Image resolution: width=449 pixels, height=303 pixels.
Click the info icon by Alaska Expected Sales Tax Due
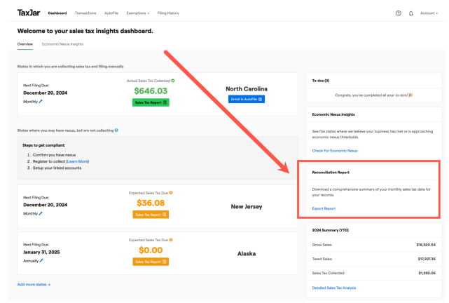[x=171, y=240]
